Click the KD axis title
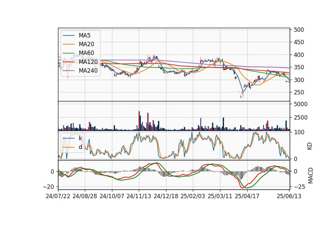 (x=310, y=146)
